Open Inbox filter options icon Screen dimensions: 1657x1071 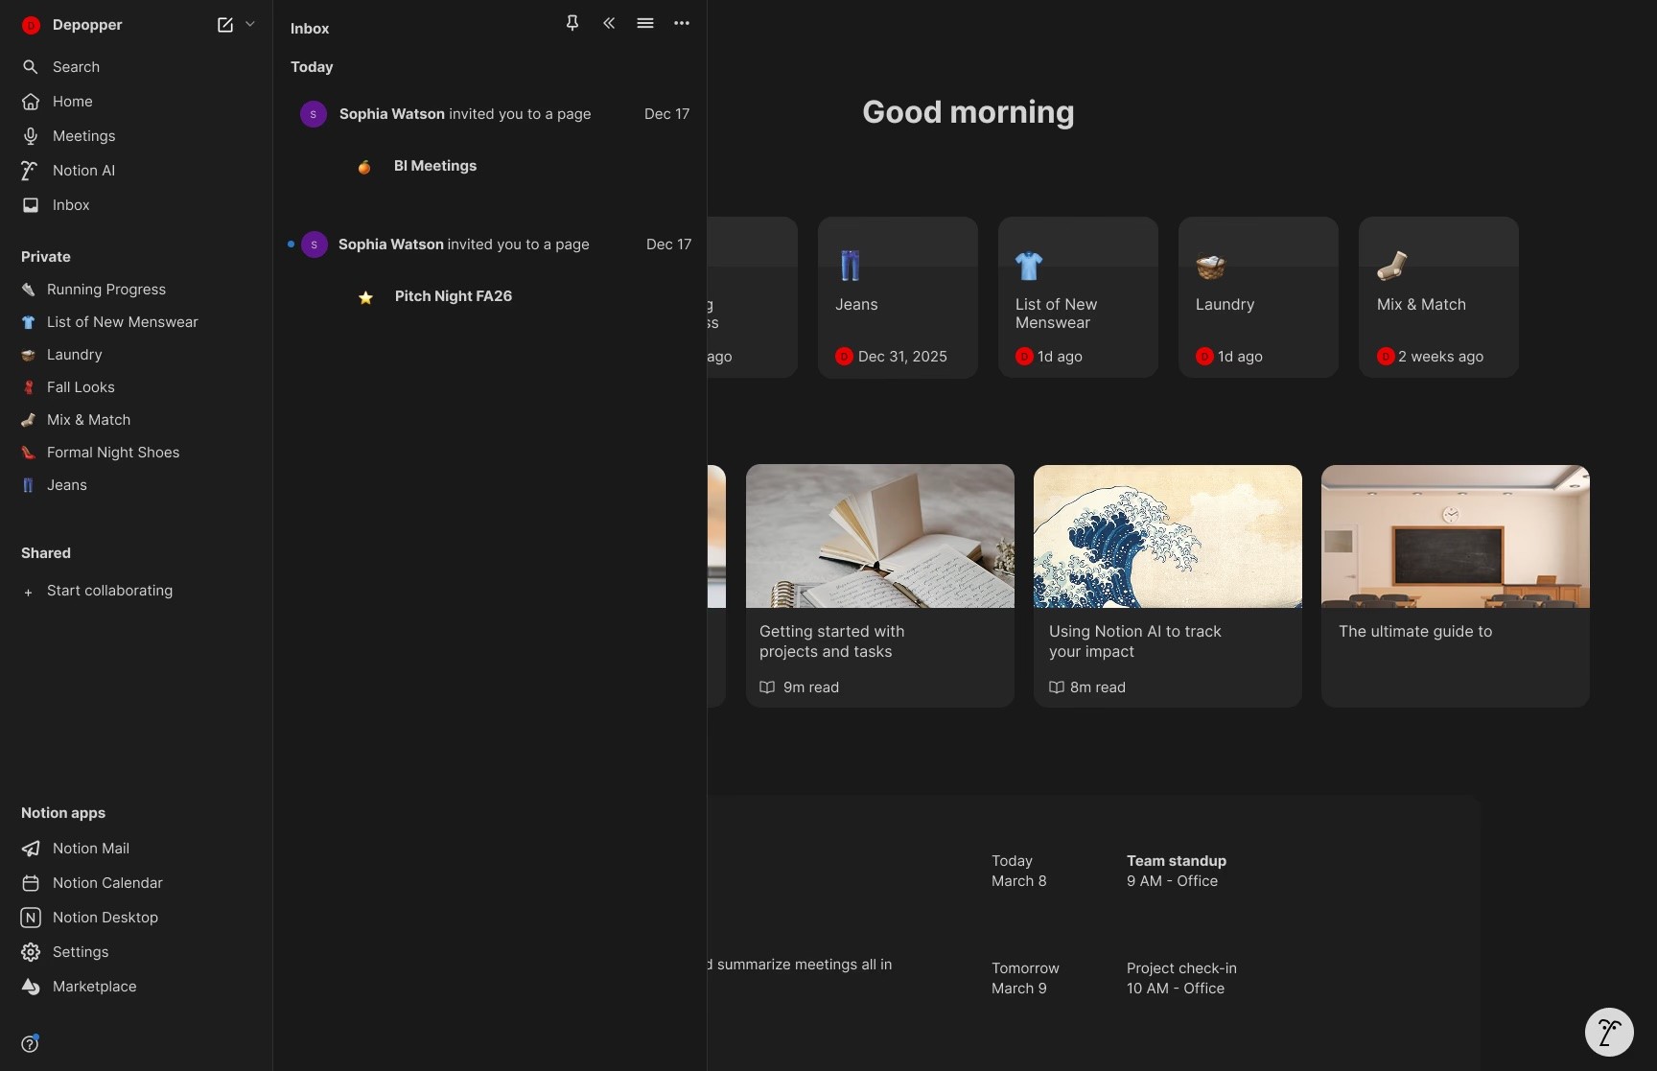coord(645,23)
